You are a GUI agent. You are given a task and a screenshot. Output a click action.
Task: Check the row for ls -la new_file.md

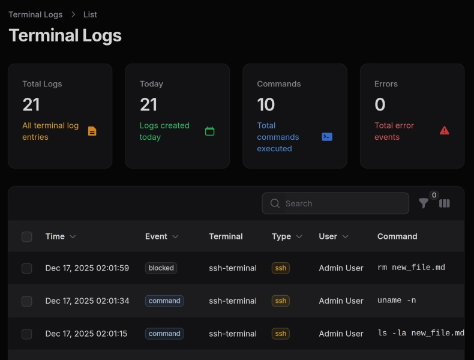tap(27, 334)
